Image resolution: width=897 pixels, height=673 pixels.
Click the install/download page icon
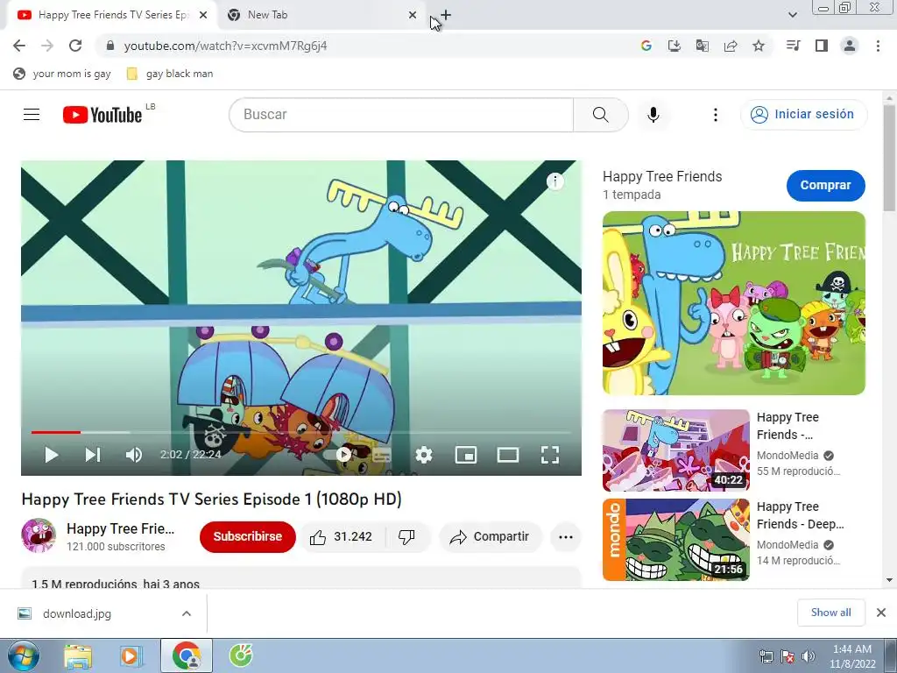[675, 46]
